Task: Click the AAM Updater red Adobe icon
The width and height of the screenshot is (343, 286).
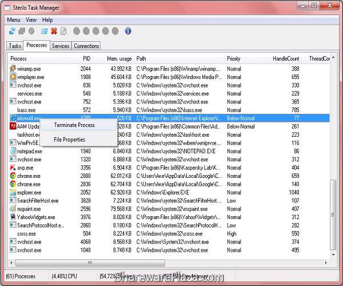Action: (x=13, y=126)
